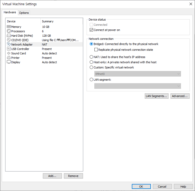Select the Sound Card label
Screen dimensions: 195x191
pos(18,53)
